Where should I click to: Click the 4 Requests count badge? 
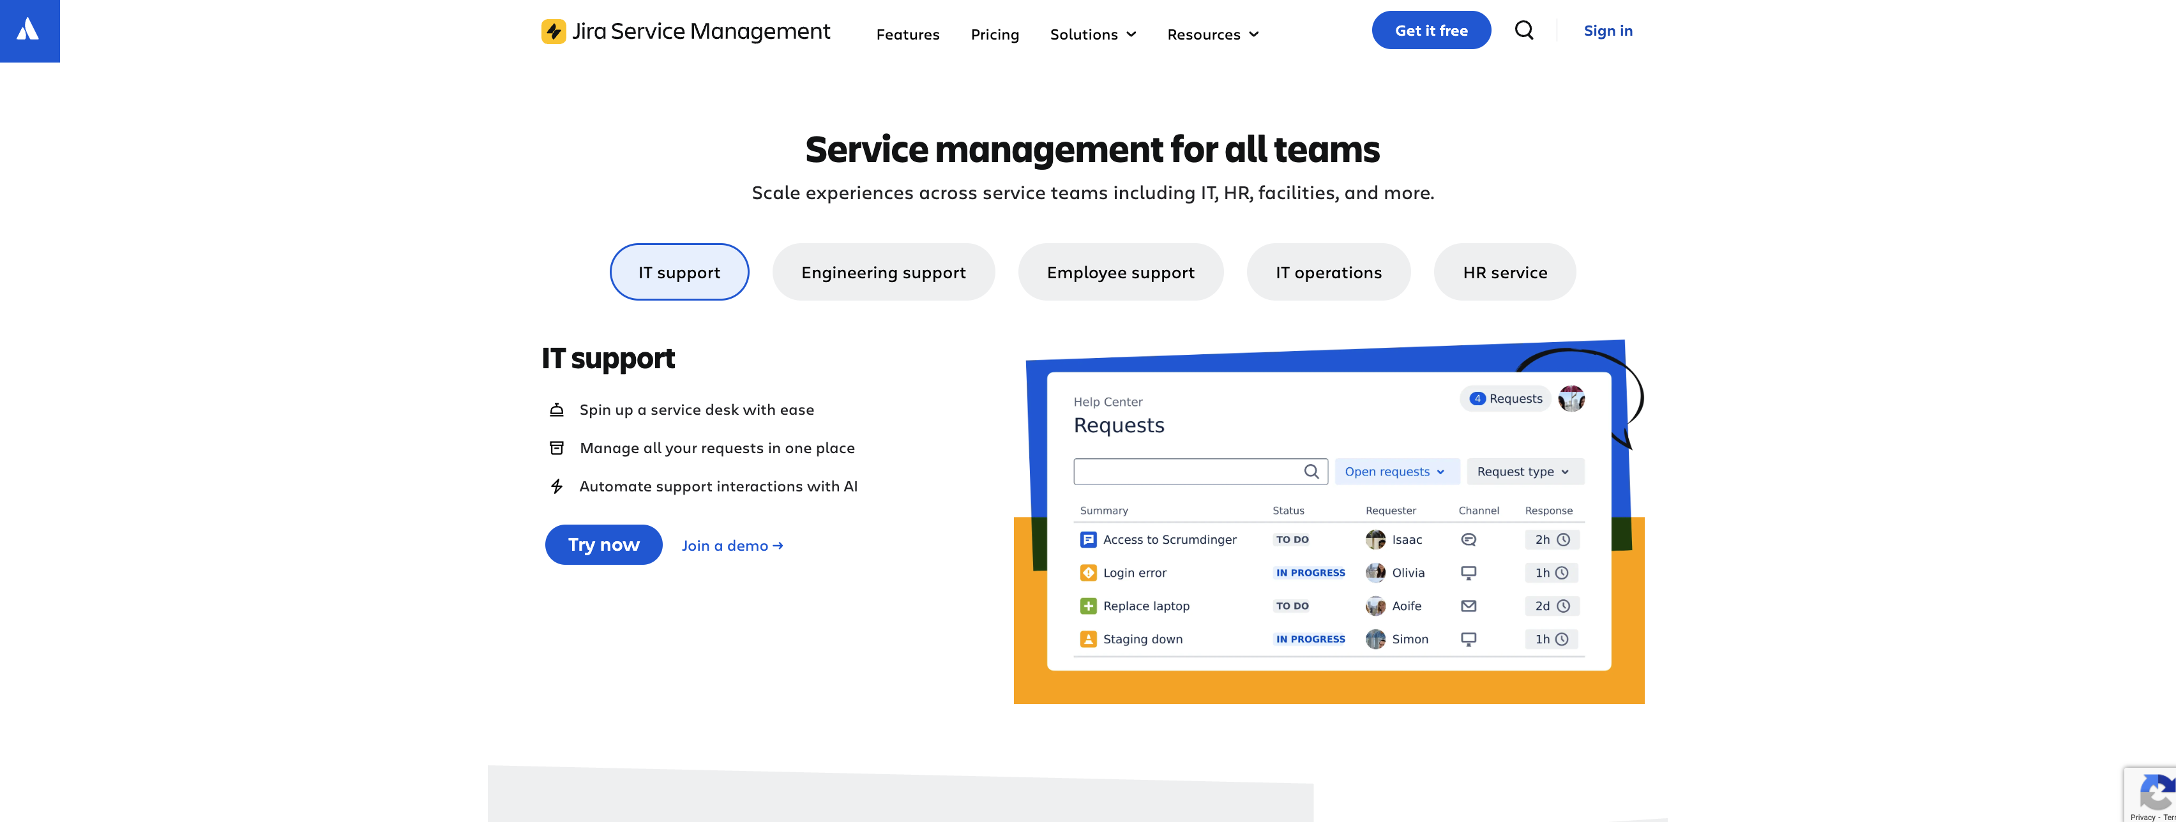coord(1506,398)
